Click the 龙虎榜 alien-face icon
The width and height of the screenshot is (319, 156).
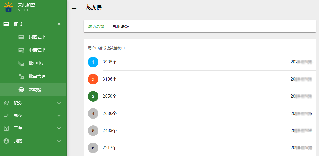click(x=21, y=90)
